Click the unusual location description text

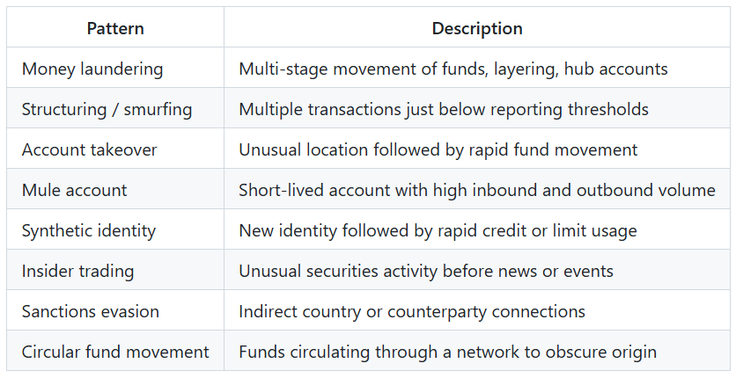click(x=438, y=149)
